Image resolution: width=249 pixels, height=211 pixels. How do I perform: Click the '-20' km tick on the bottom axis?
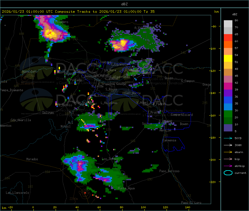pos(11,207)
